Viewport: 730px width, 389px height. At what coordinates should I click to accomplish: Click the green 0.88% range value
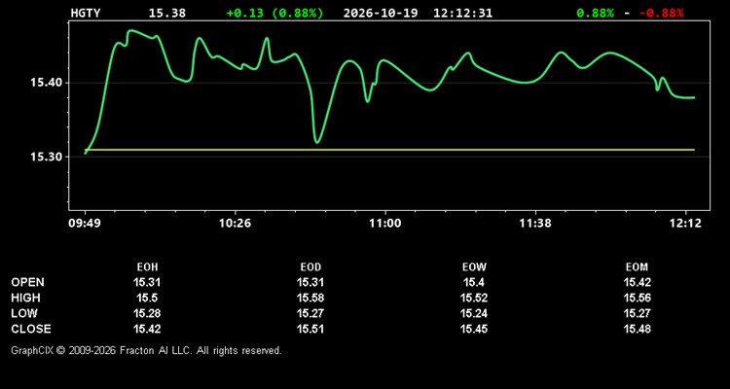[596, 13]
